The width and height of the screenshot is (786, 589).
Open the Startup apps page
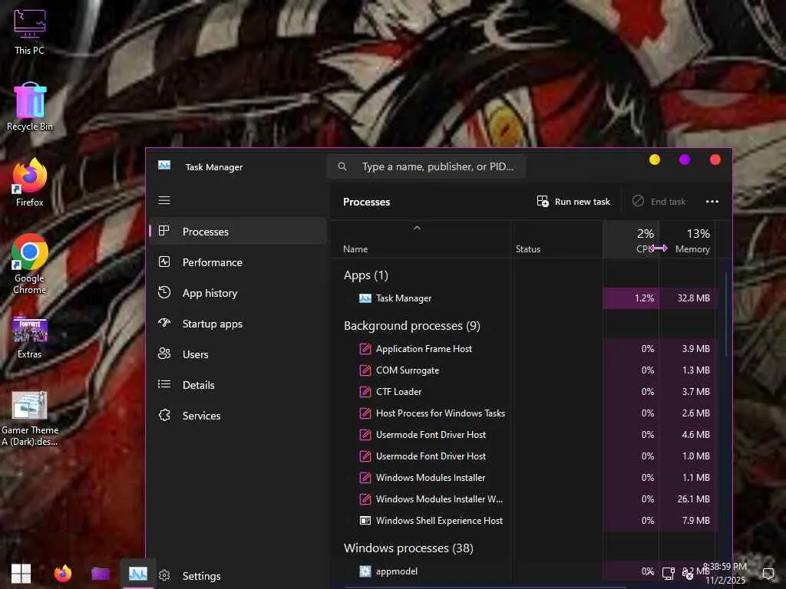239,324
